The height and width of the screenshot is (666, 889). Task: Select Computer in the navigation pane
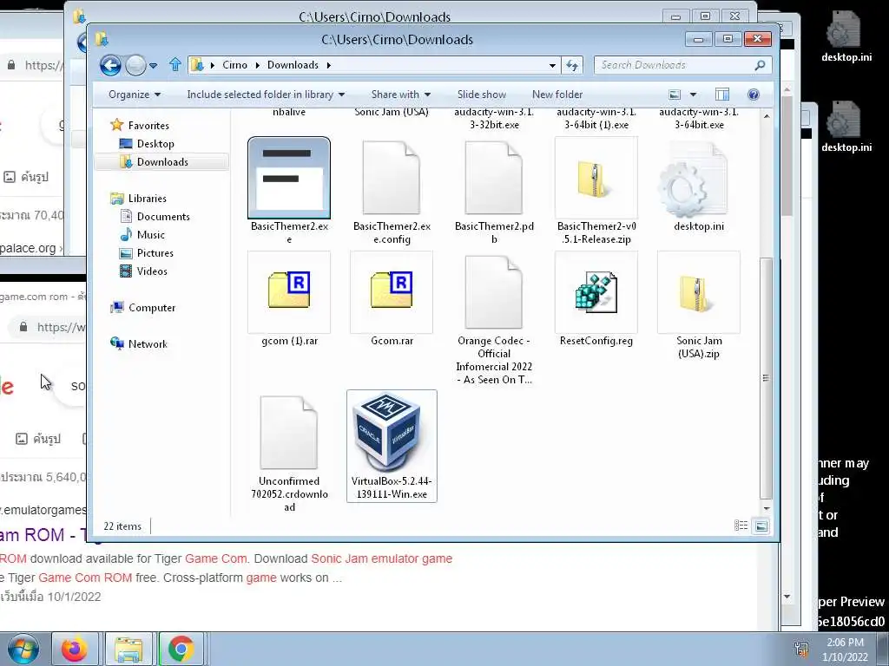[x=151, y=308]
